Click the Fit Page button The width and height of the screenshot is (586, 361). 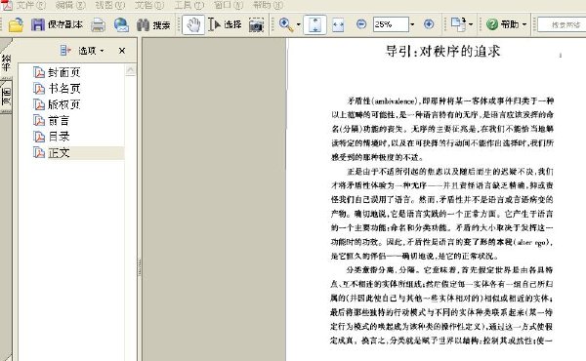point(314,24)
